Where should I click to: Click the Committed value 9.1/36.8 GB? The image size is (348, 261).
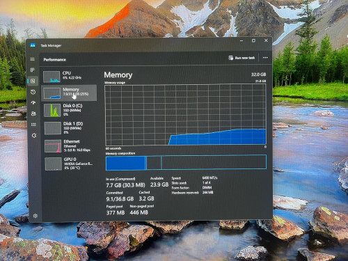click(120, 199)
